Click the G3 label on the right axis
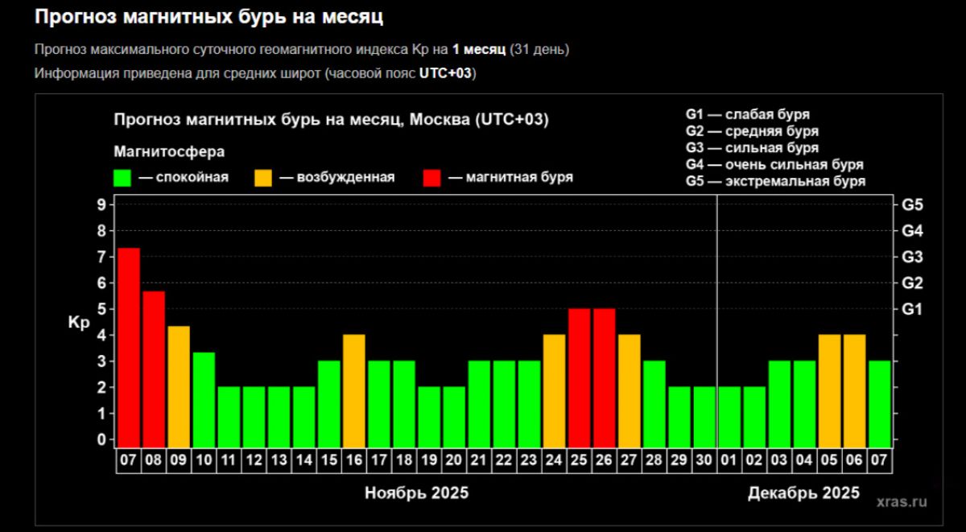This screenshot has width=966, height=532. click(x=913, y=258)
